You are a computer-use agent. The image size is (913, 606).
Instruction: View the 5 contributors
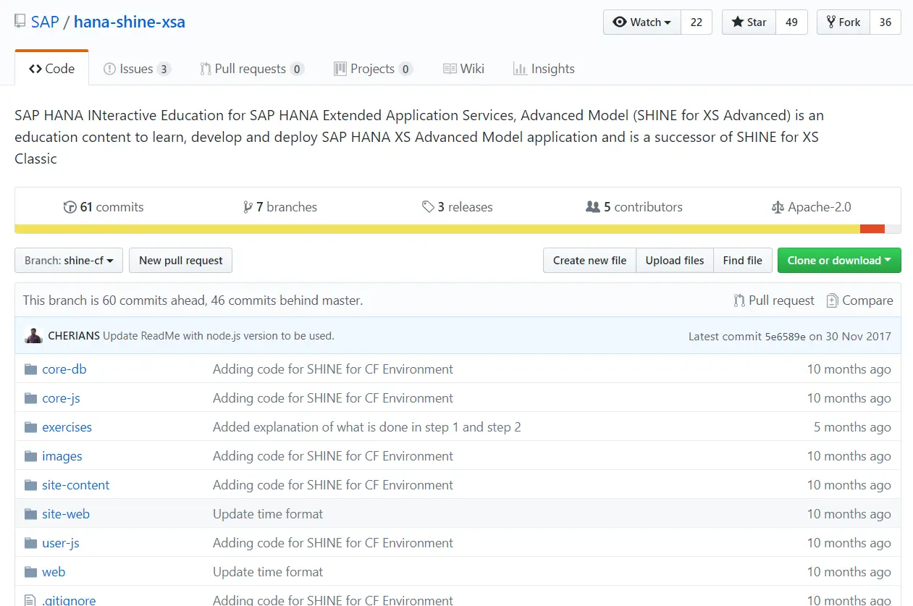click(x=634, y=207)
